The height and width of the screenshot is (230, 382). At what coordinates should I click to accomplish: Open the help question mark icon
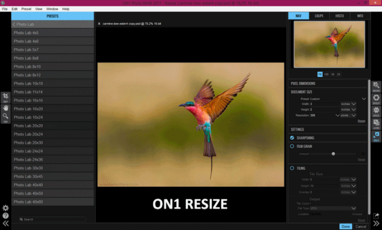pos(5,216)
